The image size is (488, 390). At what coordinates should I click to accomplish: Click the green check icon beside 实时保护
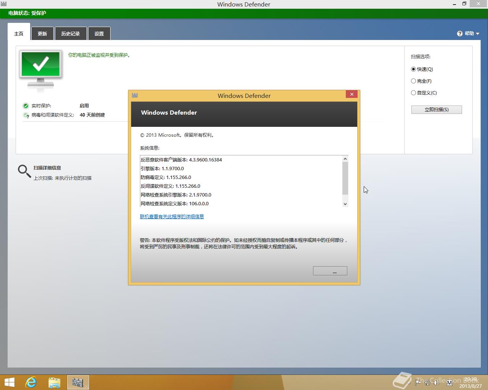(x=26, y=106)
